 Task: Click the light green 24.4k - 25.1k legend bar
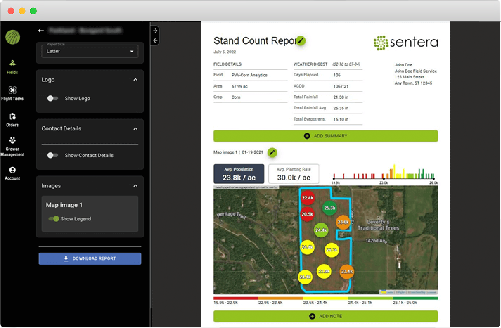click(371, 298)
